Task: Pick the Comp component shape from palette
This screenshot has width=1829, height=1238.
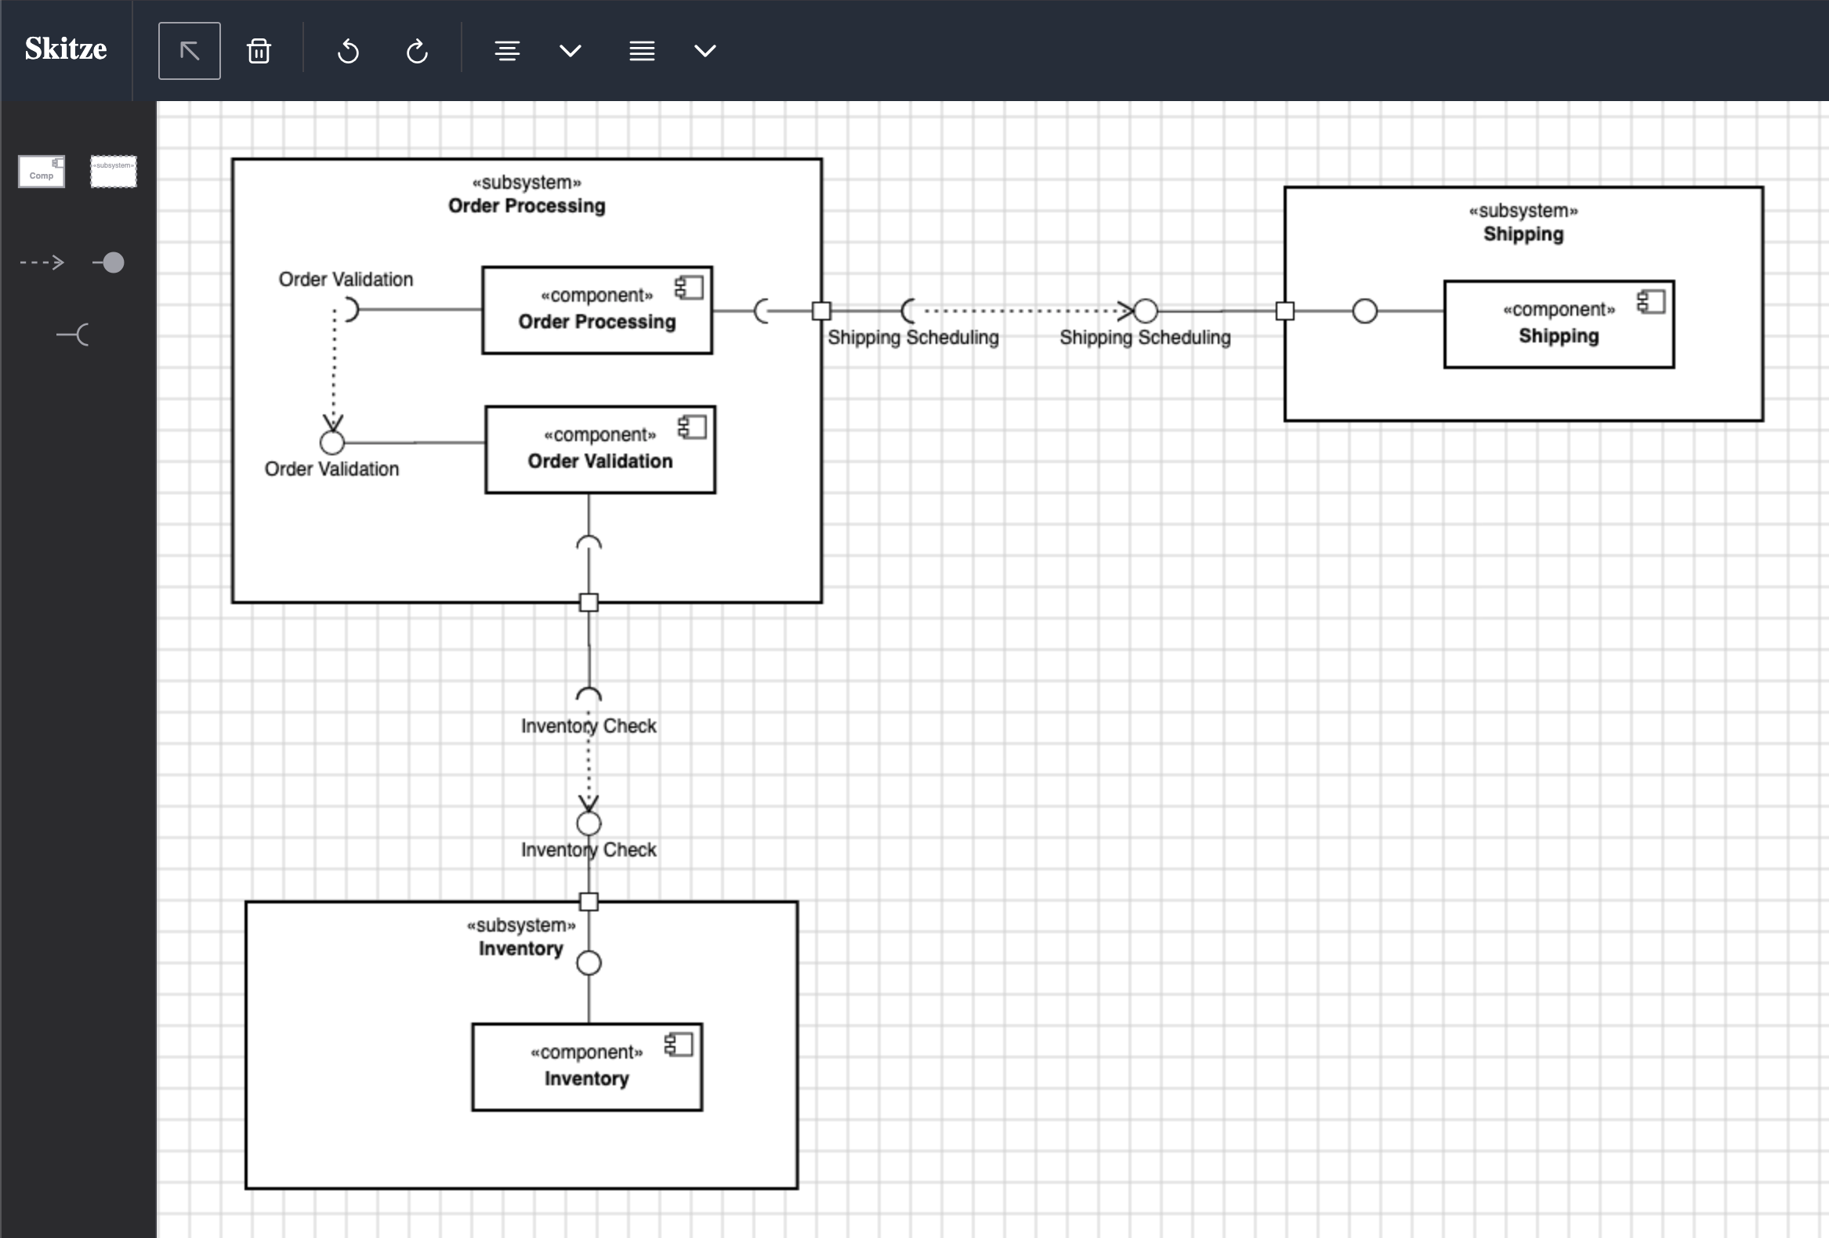Action: coord(42,172)
